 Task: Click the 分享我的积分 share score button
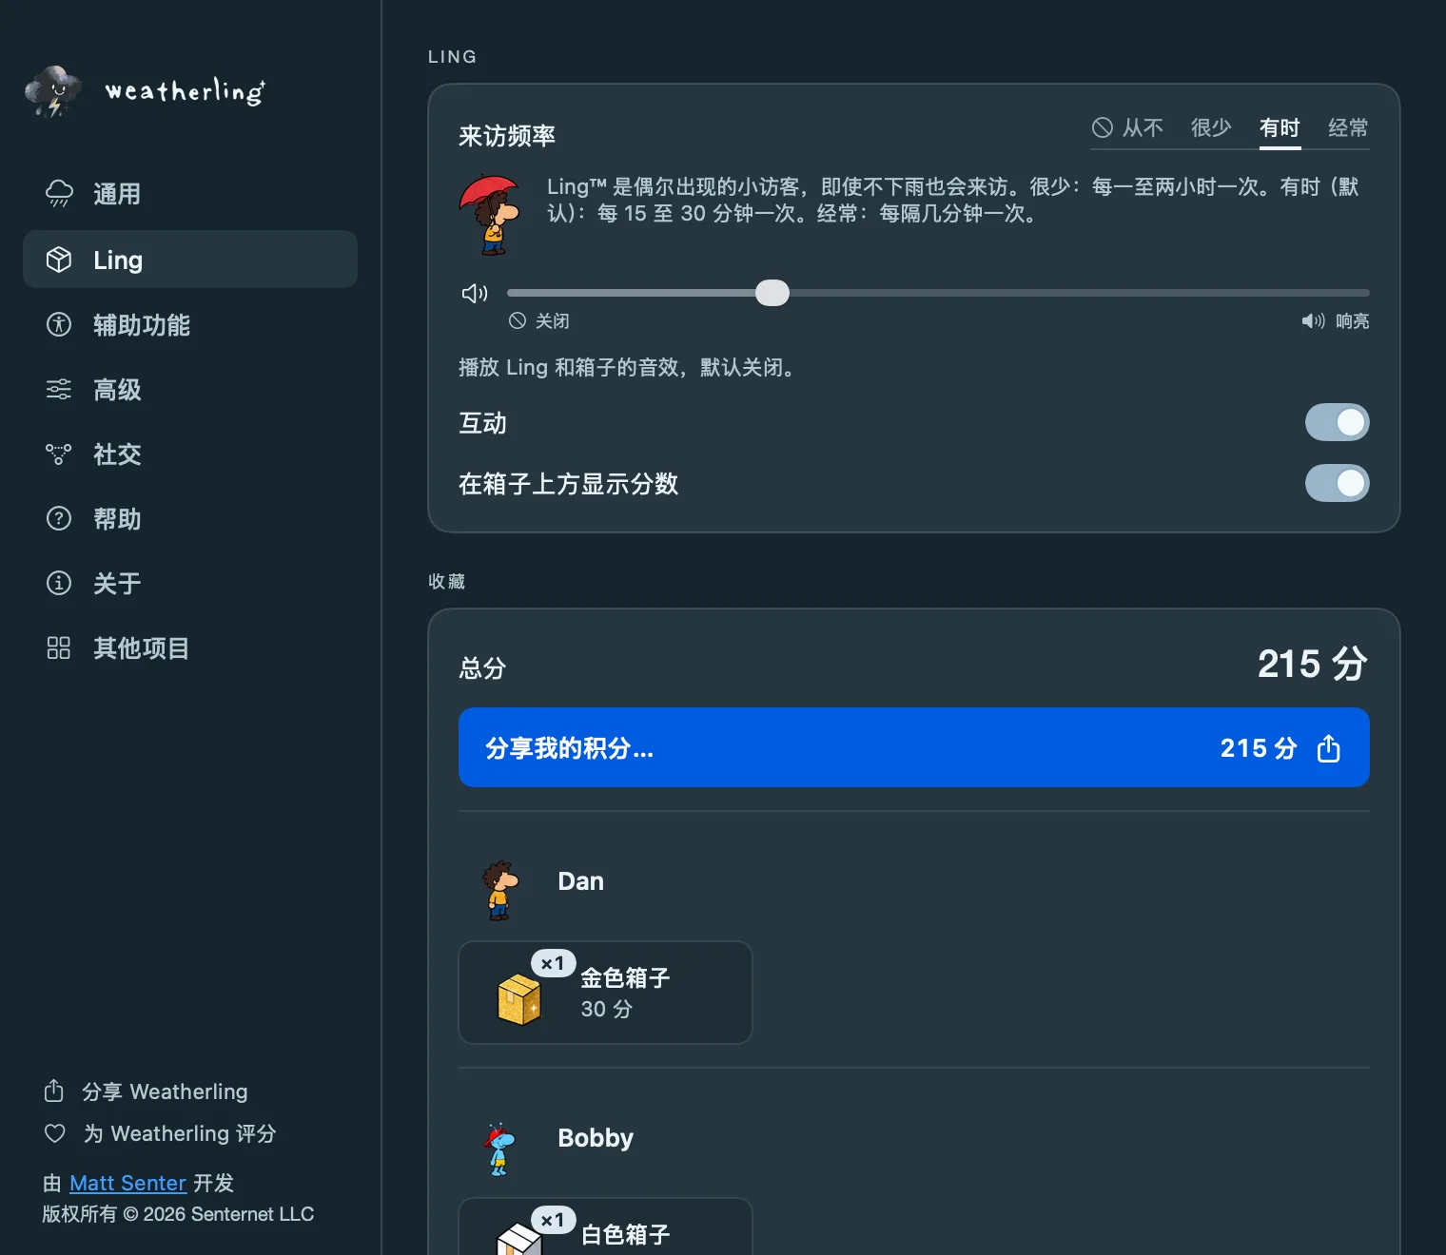click(x=914, y=747)
